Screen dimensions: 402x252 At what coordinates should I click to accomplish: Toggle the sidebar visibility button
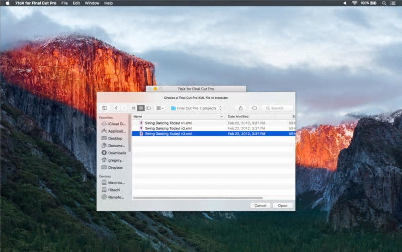(x=104, y=108)
